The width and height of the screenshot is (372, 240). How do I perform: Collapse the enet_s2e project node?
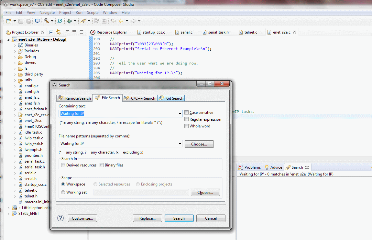coord(8,40)
